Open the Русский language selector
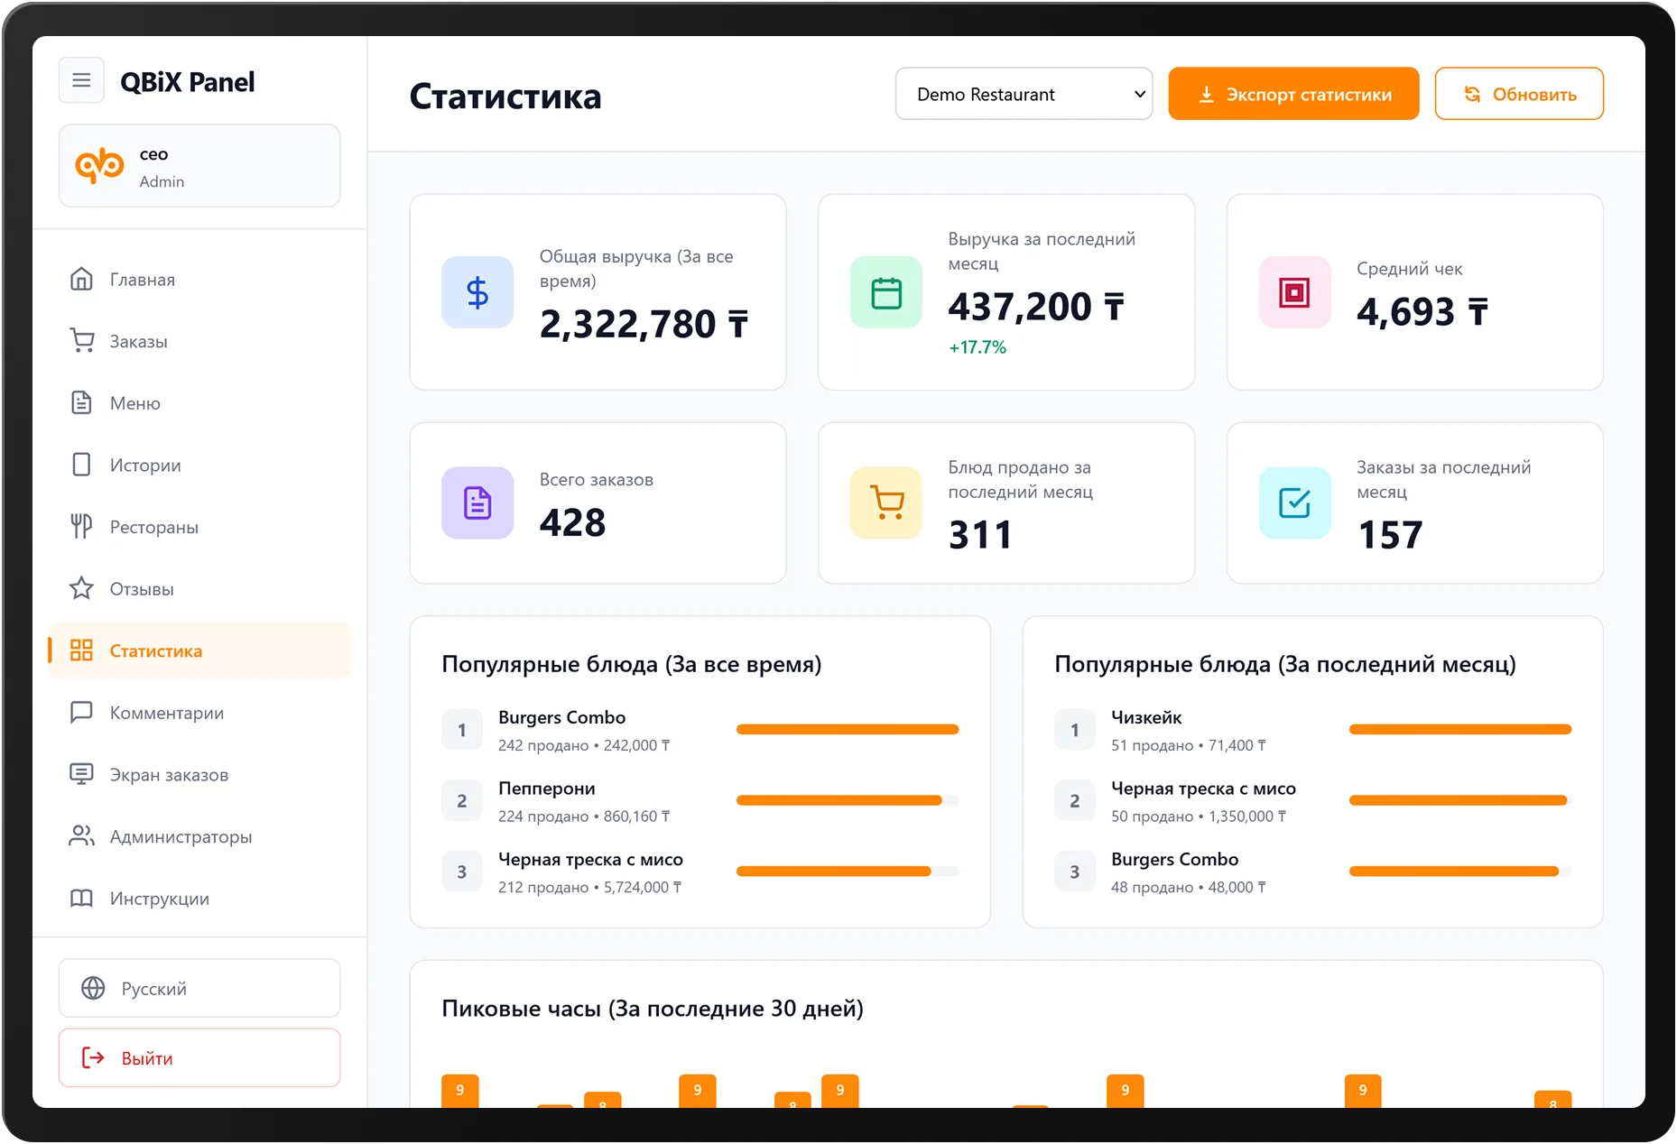This screenshot has height=1144, width=1677. coord(199,988)
